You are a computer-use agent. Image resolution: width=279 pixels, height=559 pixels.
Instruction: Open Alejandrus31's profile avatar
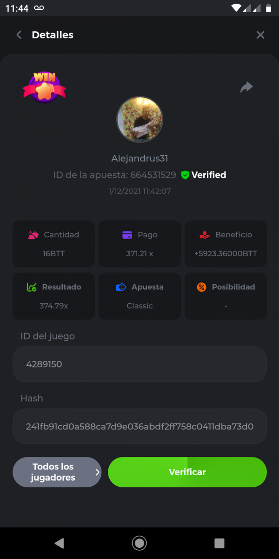point(139,120)
